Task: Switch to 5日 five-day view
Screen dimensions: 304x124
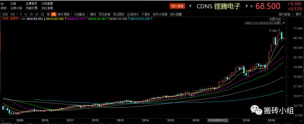Action: tap(12, 14)
